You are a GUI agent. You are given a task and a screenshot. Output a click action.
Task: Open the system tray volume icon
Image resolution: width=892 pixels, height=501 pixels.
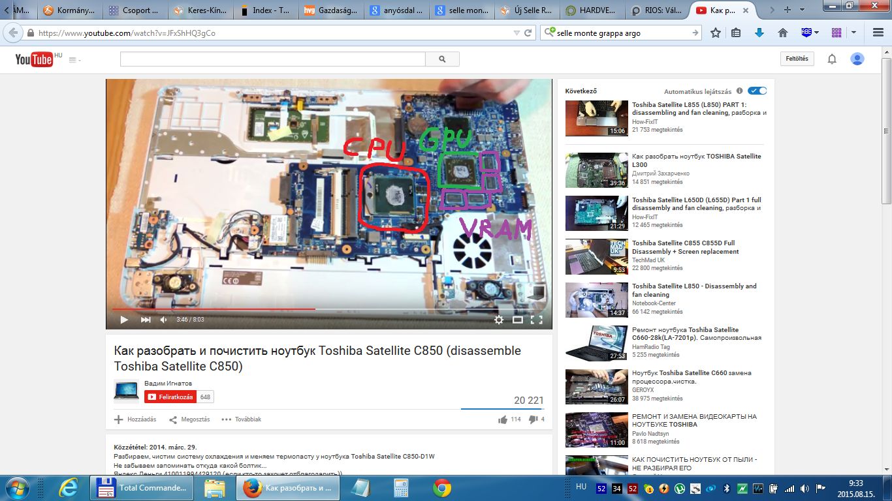click(804, 488)
